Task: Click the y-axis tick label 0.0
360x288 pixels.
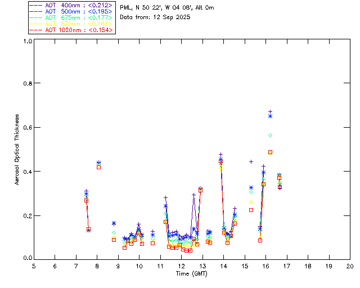Action: click(x=28, y=258)
